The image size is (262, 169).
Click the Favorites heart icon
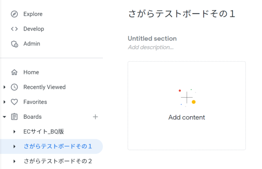coord(14,102)
